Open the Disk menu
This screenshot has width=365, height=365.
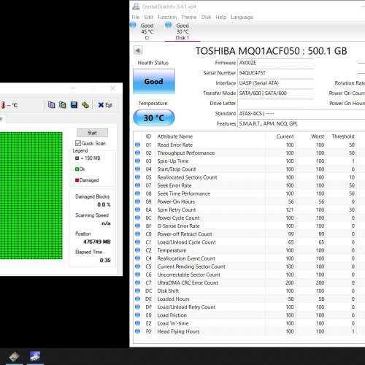206,17
